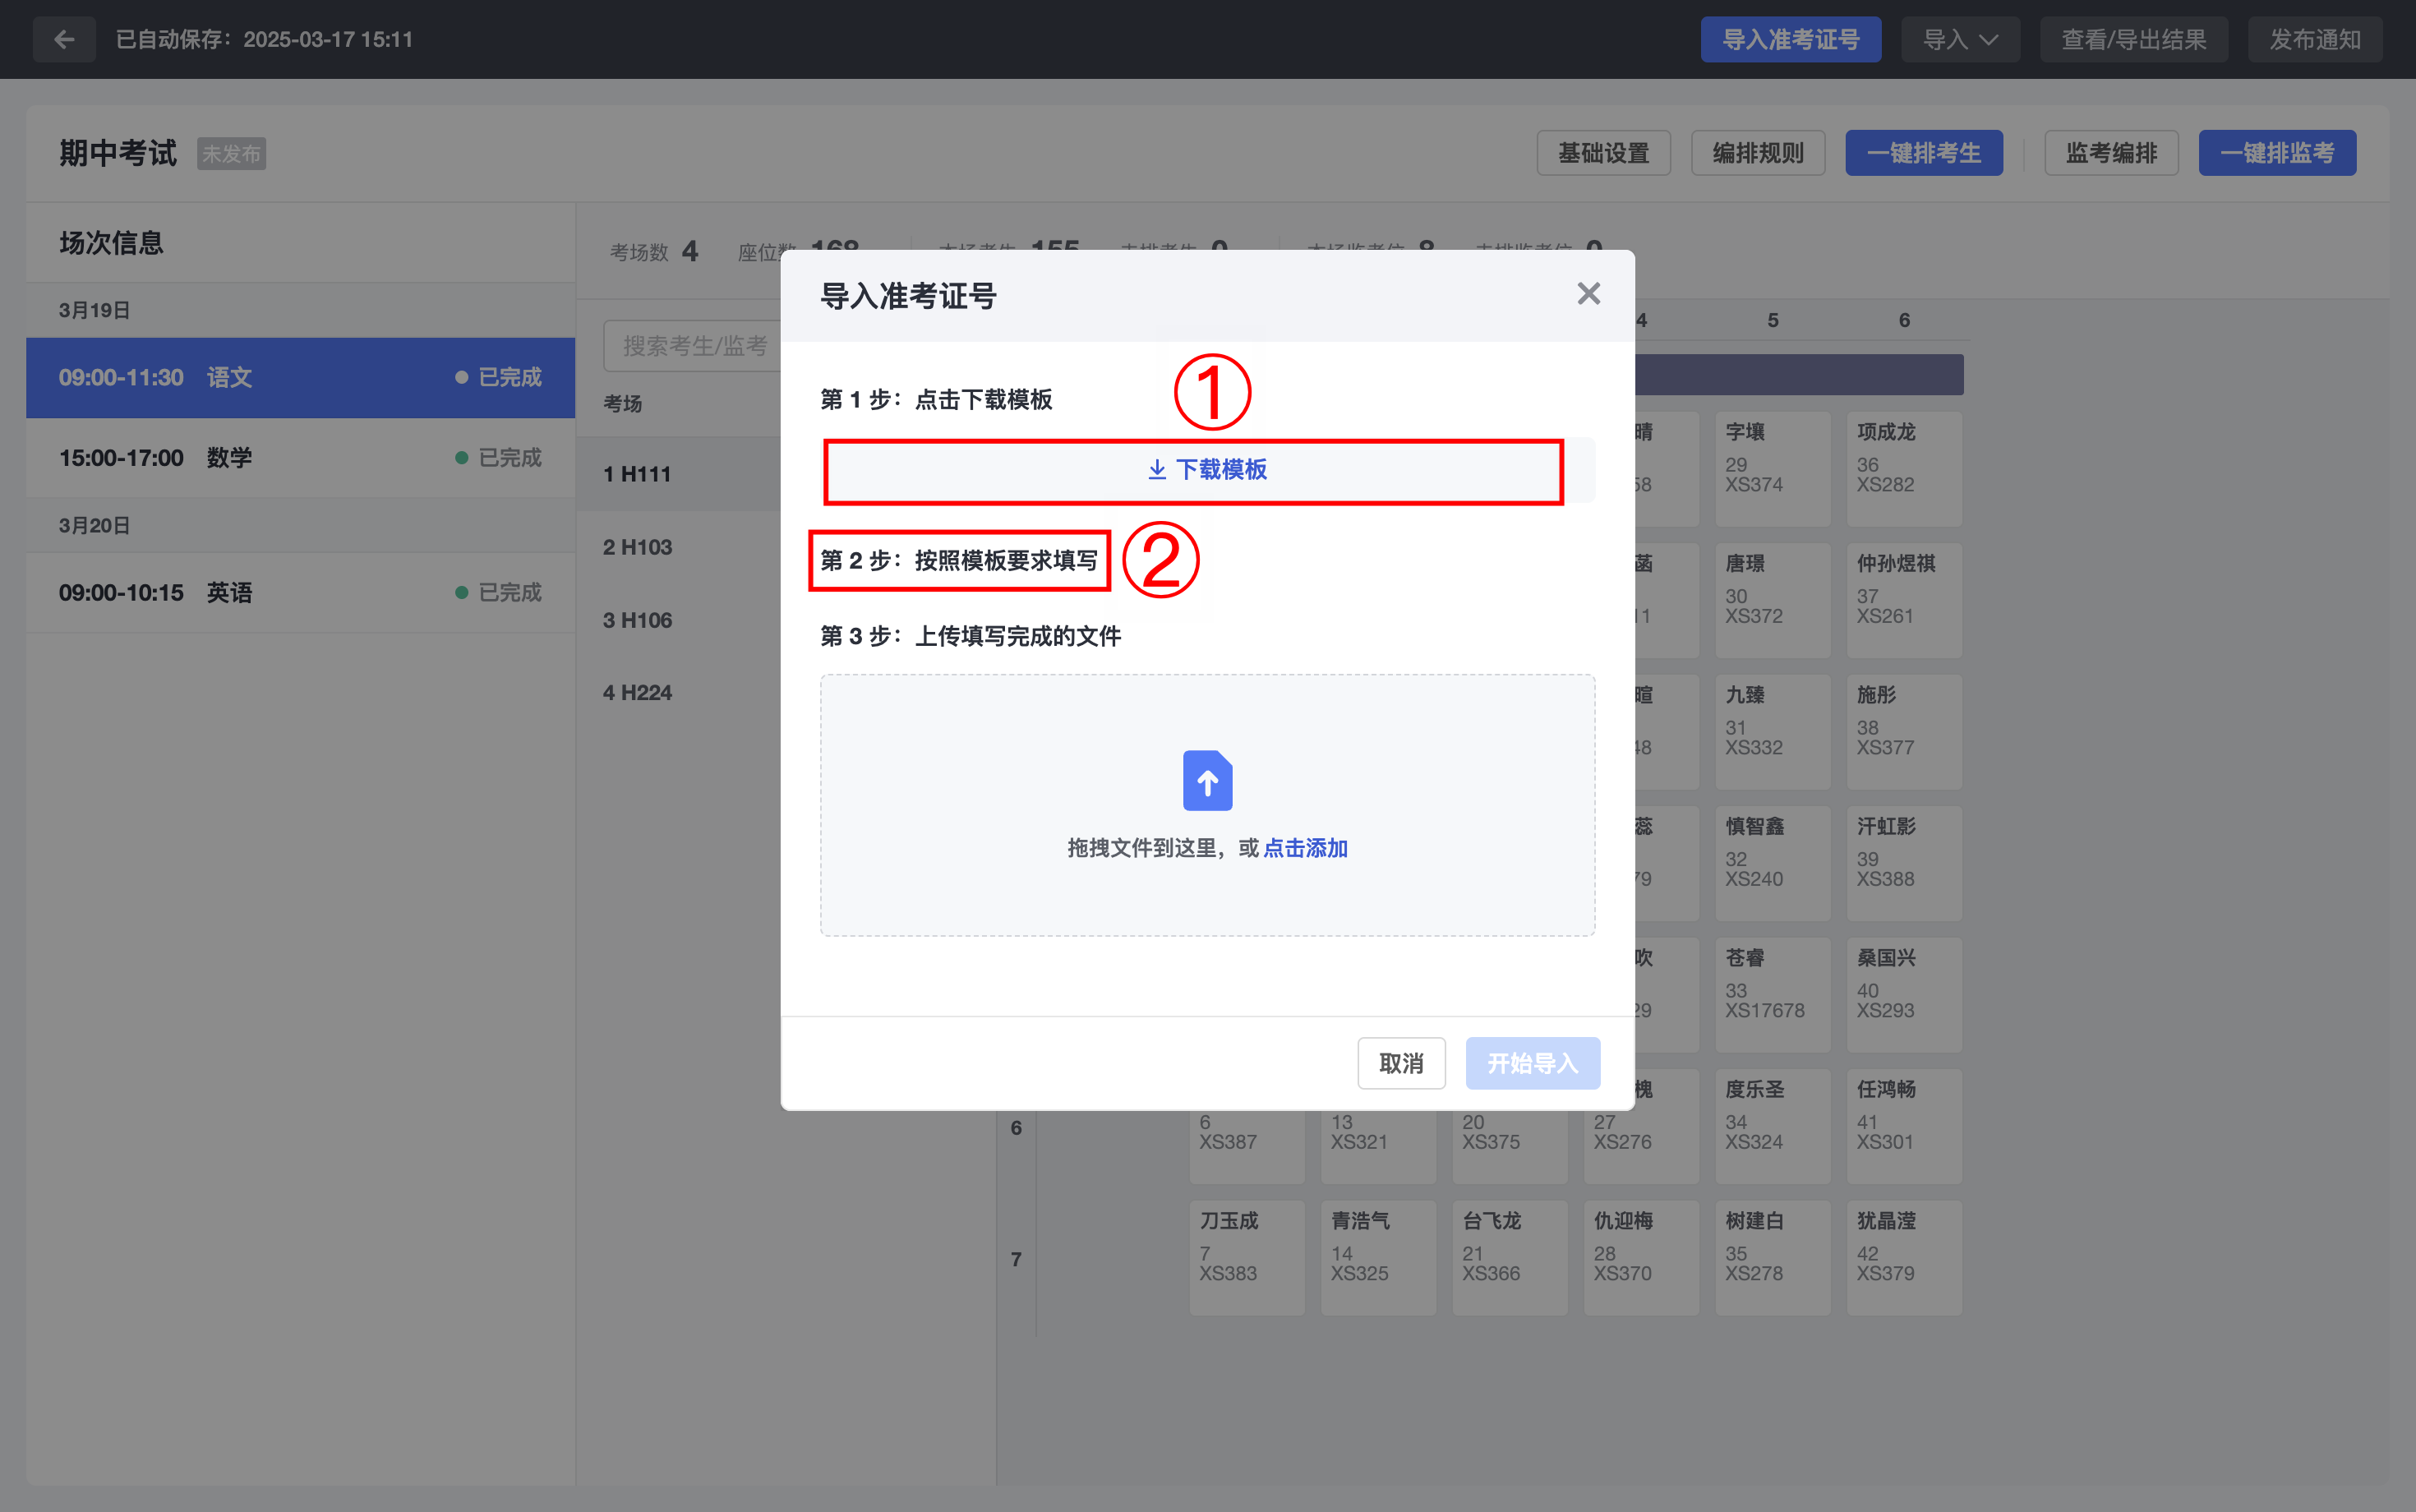The width and height of the screenshot is (2416, 1512).
Task: Click seat card 青浩气 XS325
Action: 1378,1258
